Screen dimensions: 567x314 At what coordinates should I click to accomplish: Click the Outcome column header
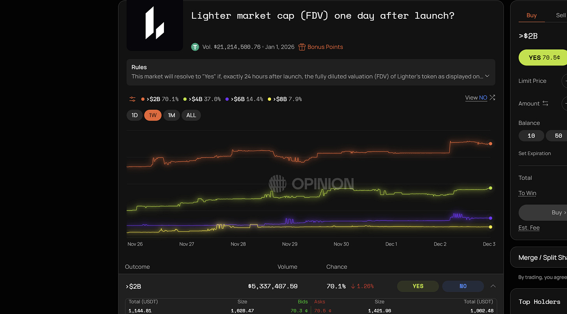(137, 267)
